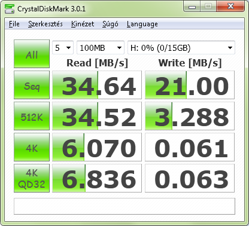Minimize the CrystalDiskMark window
Image resolution: width=249 pixels, height=226 pixels.
tap(192, 7)
